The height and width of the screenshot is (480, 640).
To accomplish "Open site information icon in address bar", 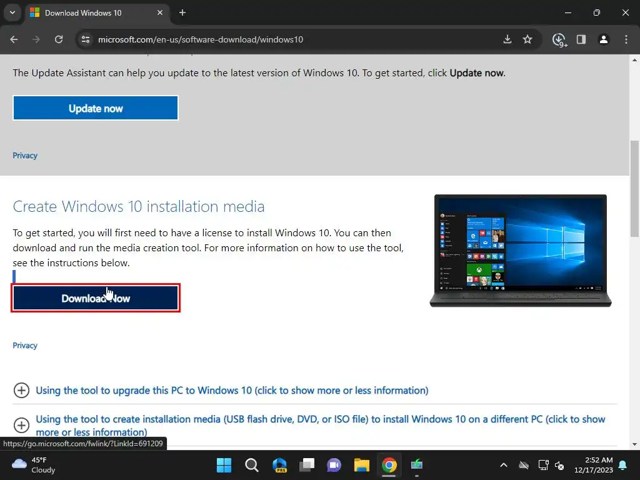I will (86, 39).
